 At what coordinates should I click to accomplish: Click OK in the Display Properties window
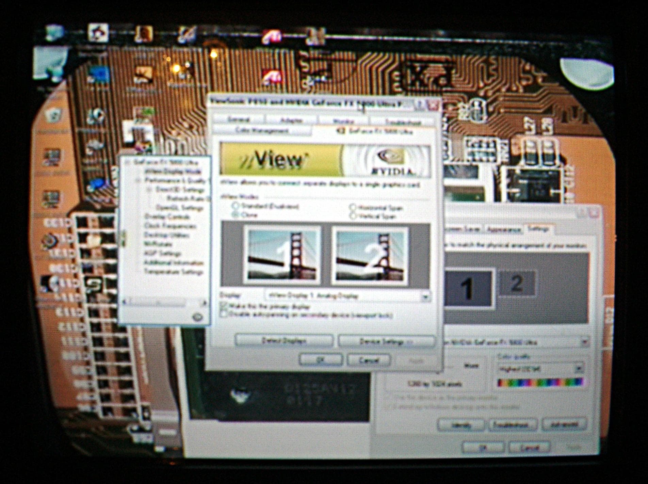click(483, 448)
